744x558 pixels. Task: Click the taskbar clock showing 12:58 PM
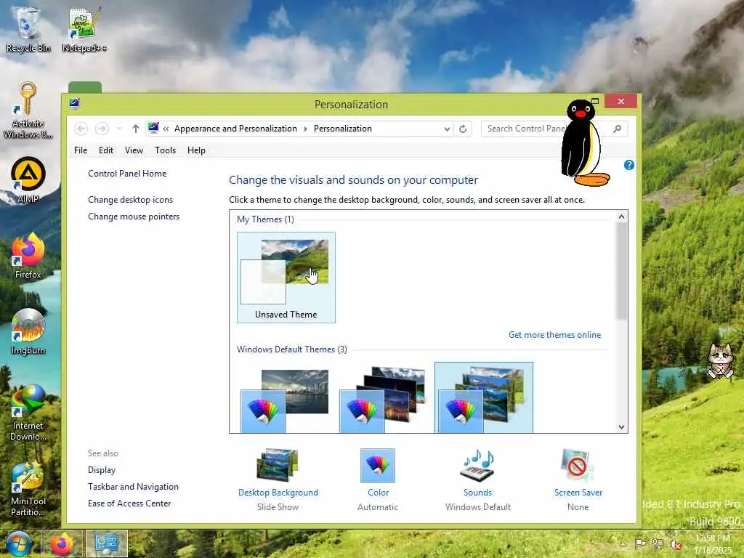tap(713, 543)
